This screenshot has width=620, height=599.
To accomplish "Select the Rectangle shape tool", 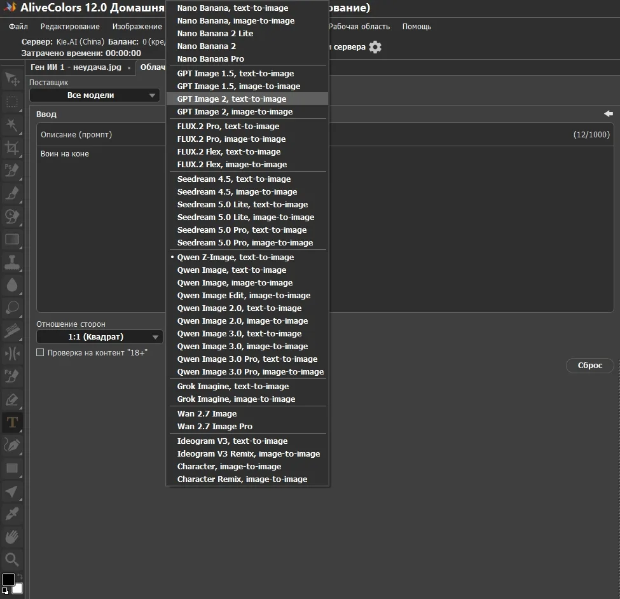I will (x=12, y=469).
